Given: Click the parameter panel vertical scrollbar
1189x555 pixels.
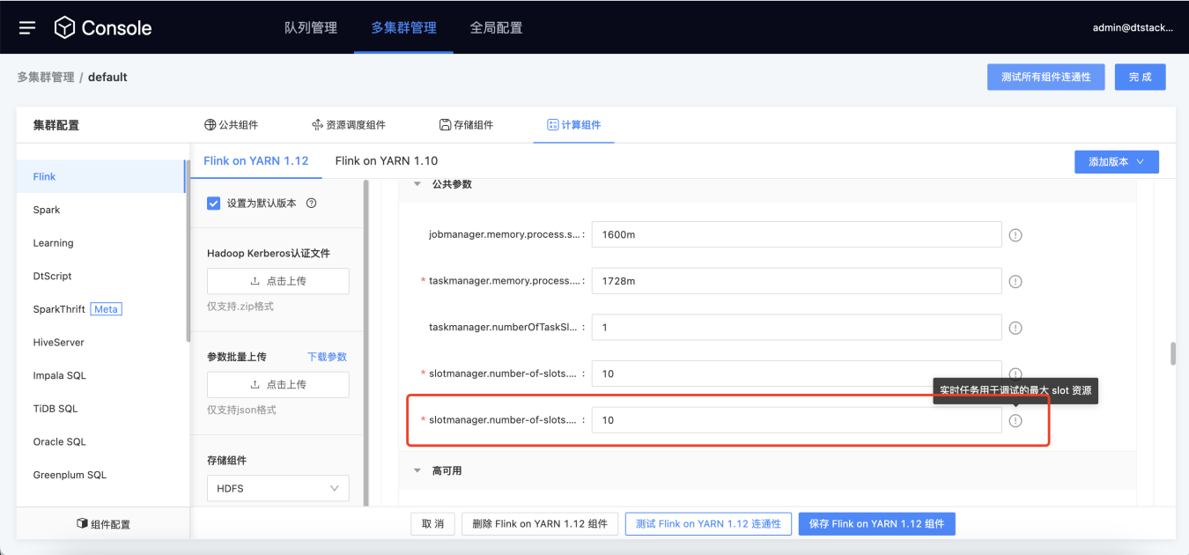Looking at the screenshot, I should pos(1173,352).
